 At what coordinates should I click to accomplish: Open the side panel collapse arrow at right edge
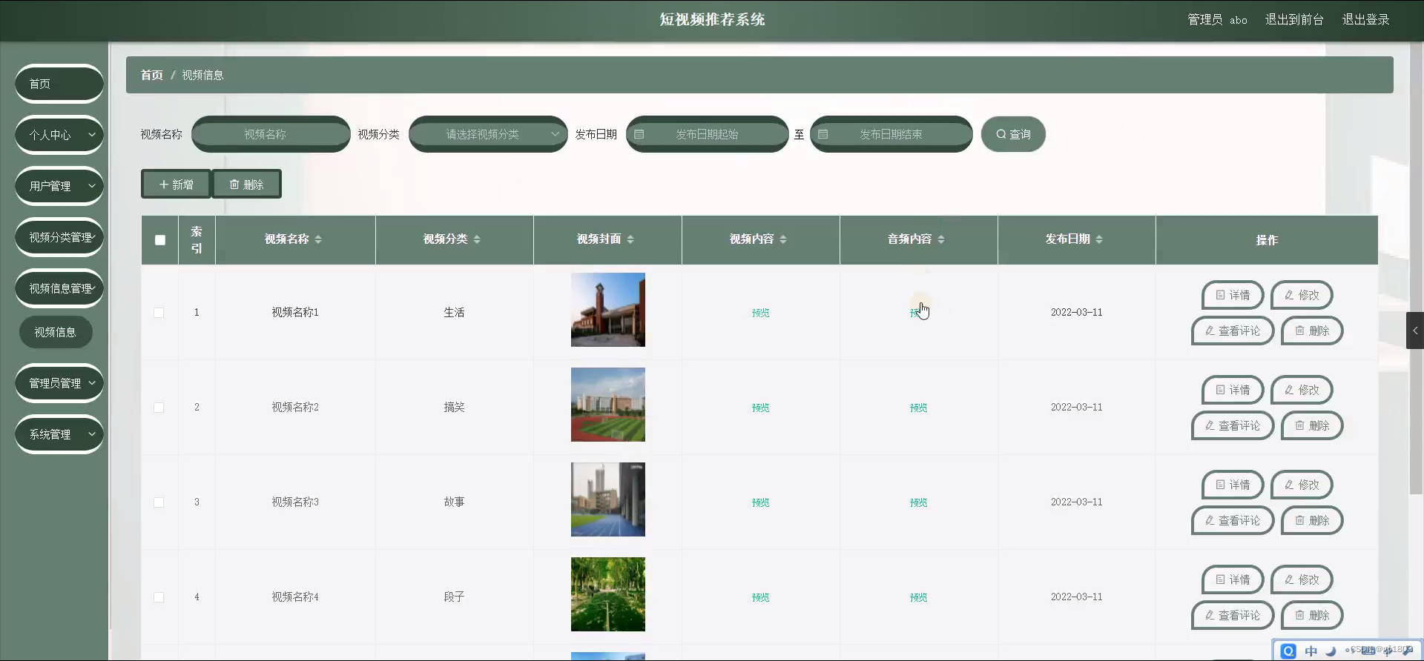[1415, 330]
